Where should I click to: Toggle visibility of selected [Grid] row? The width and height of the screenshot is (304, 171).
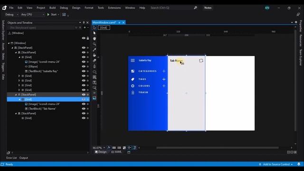(x=84, y=99)
